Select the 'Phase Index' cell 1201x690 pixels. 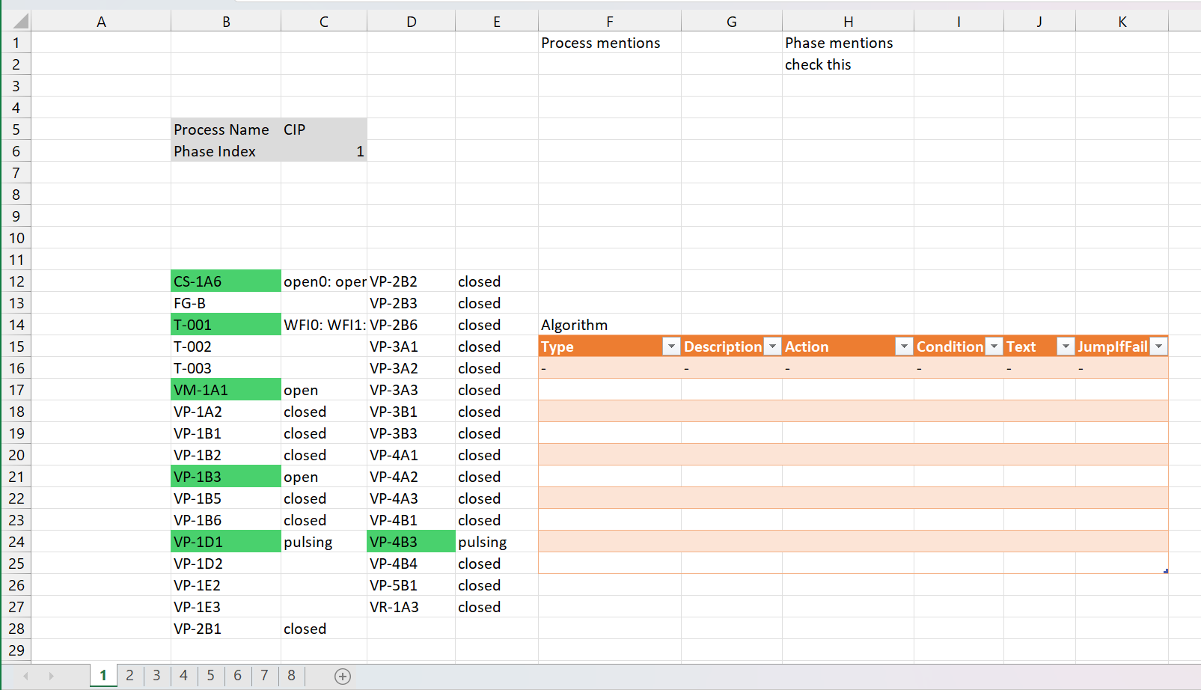(x=226, y=151)
